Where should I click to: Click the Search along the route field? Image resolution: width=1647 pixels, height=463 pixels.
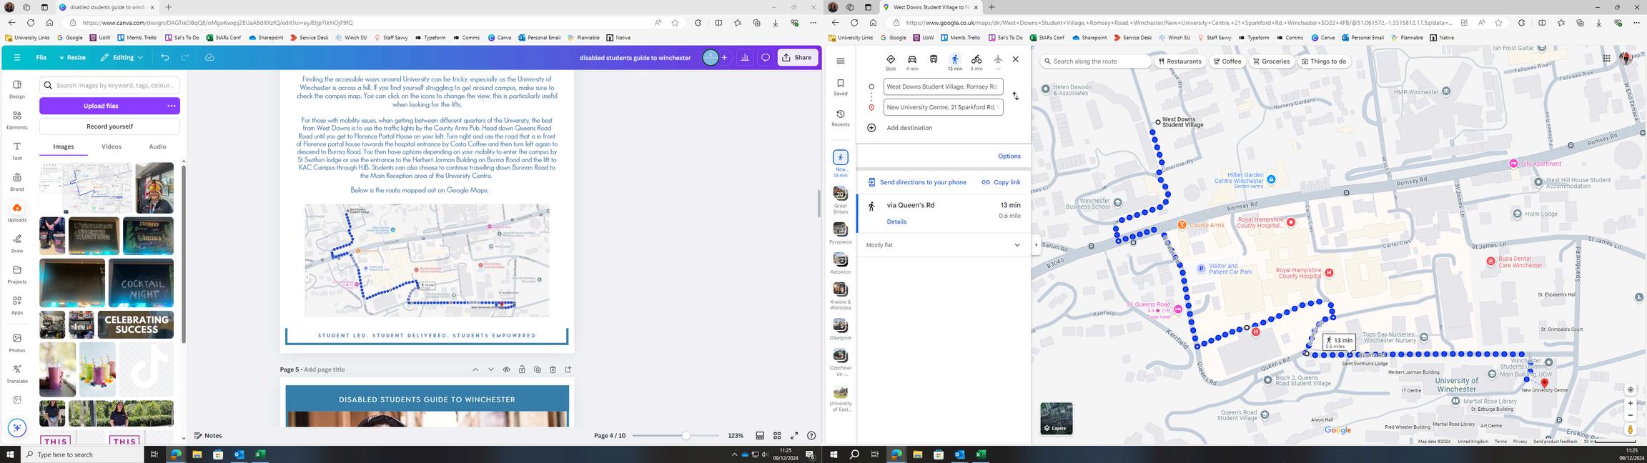[1096, 61]
